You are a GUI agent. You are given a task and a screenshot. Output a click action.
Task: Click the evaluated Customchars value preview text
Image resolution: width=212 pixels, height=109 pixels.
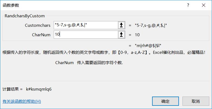tap(151, 25)
